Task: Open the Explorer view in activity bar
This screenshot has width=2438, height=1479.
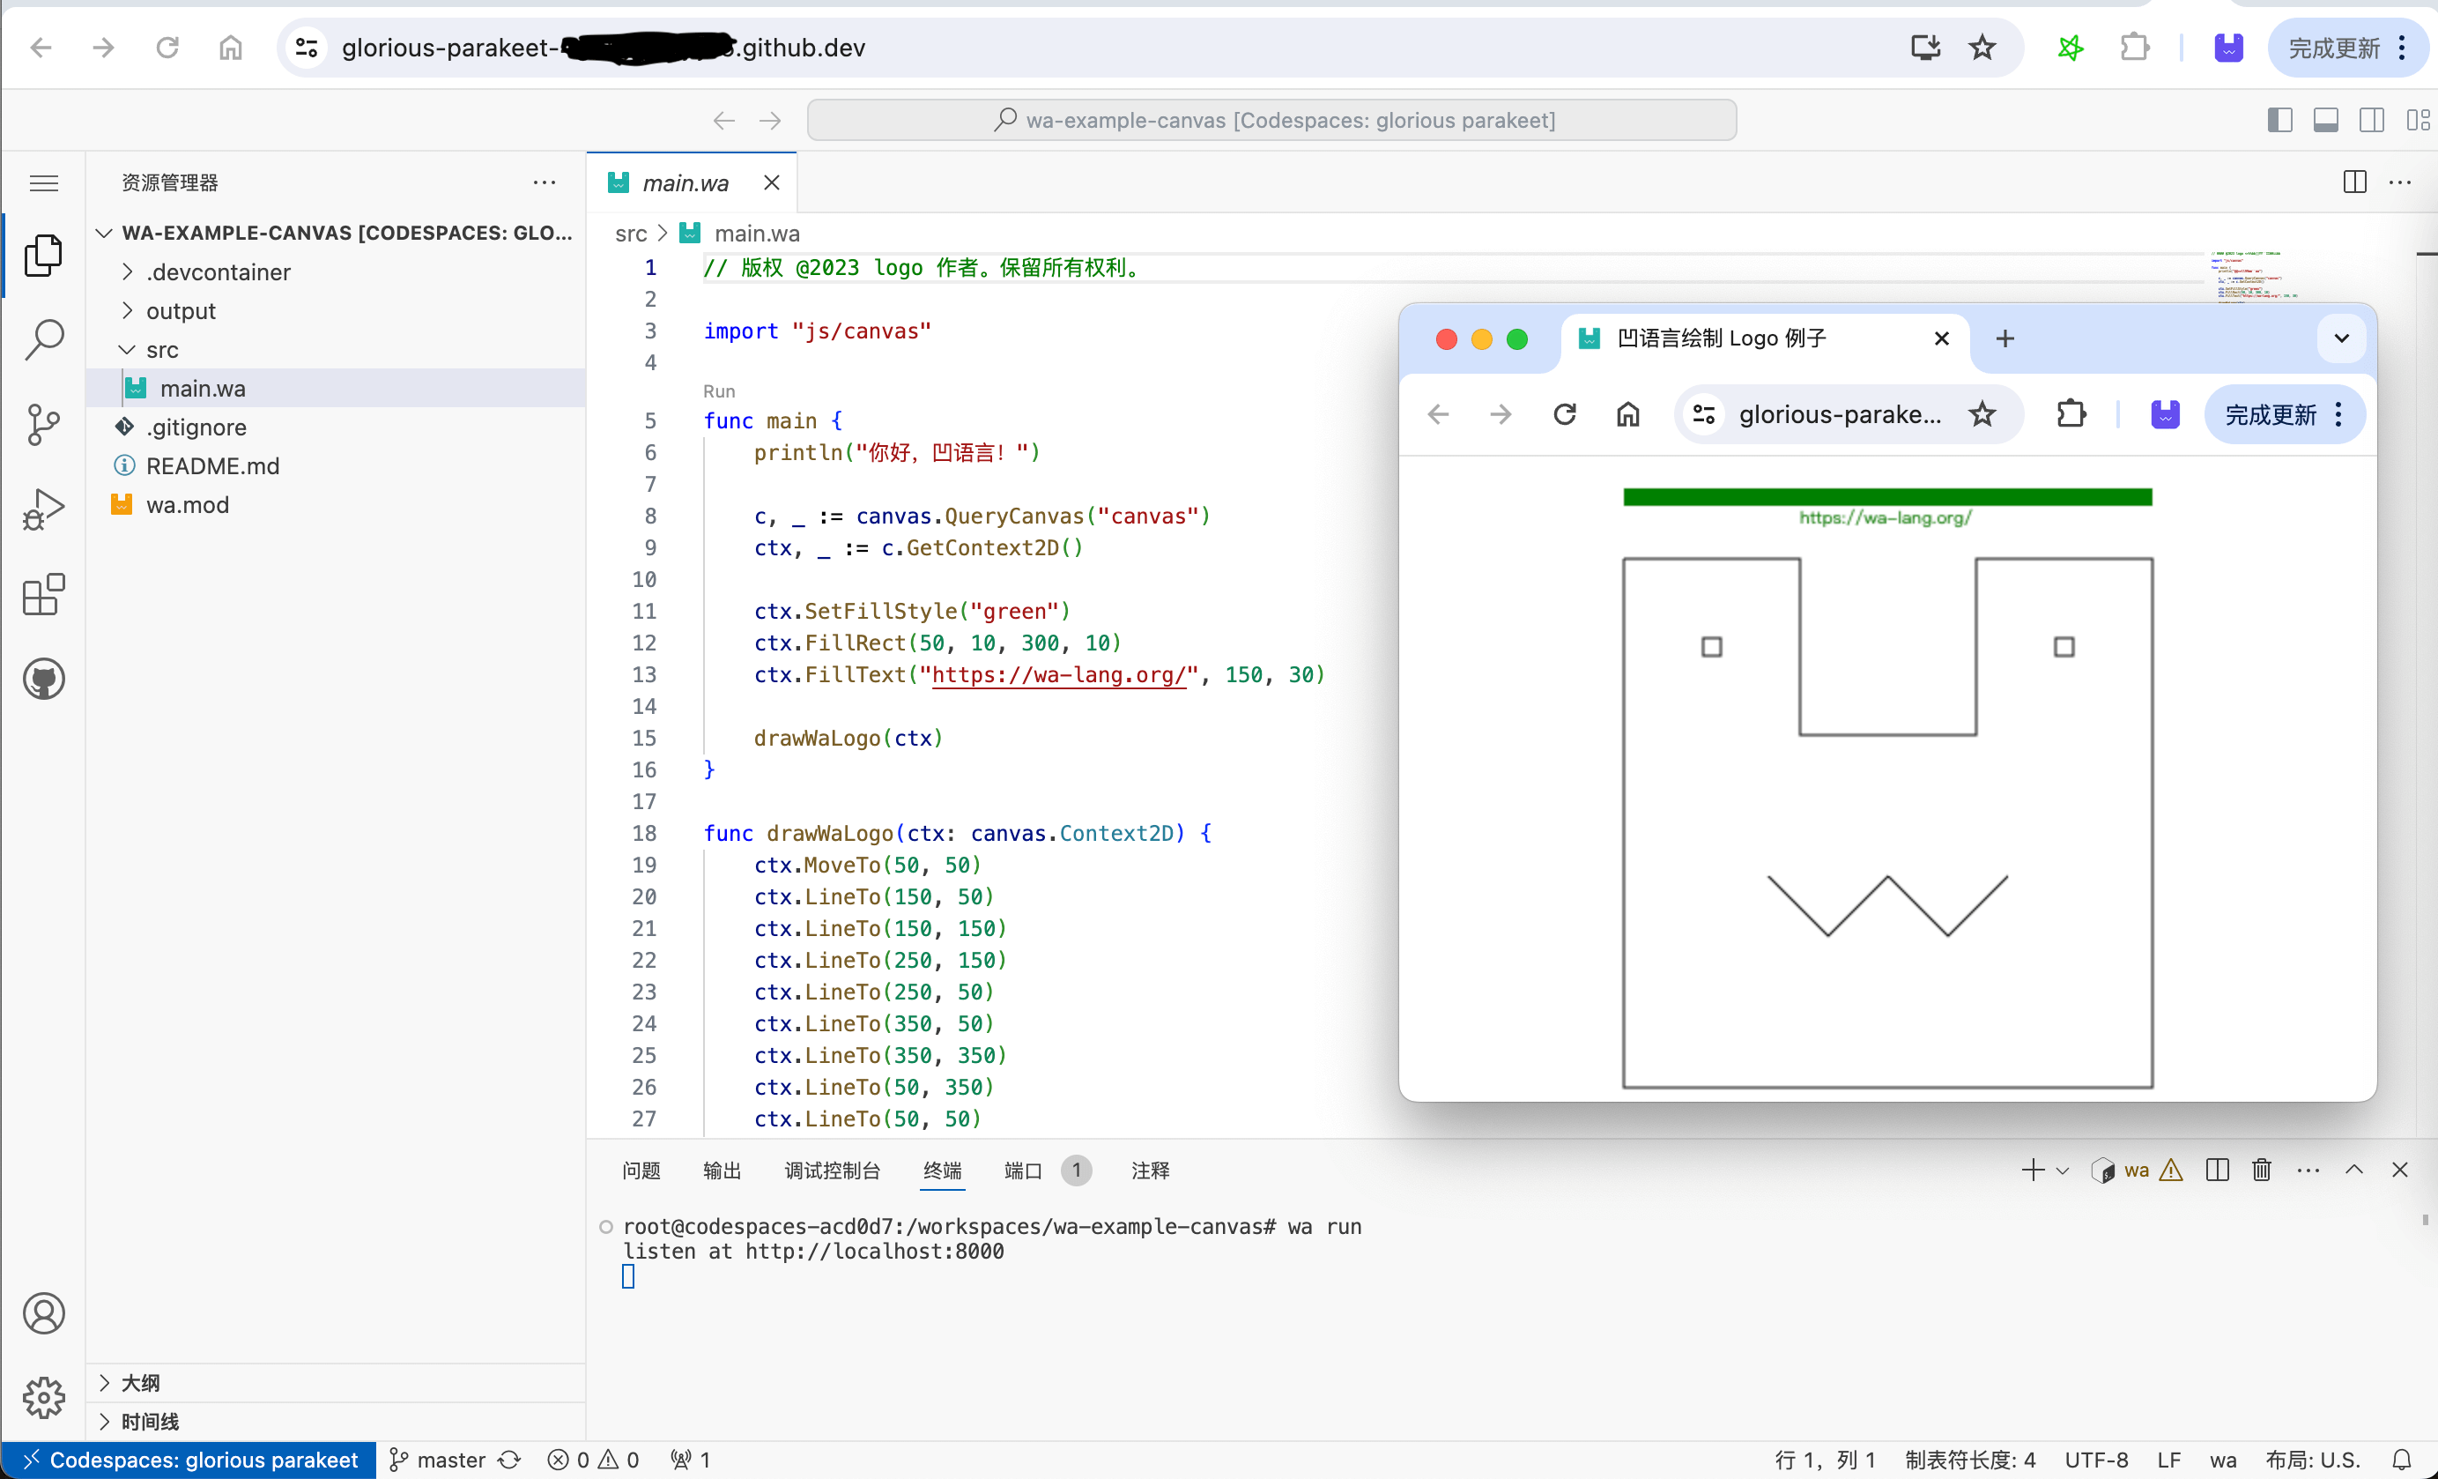Action: click(x=43, y=256)
